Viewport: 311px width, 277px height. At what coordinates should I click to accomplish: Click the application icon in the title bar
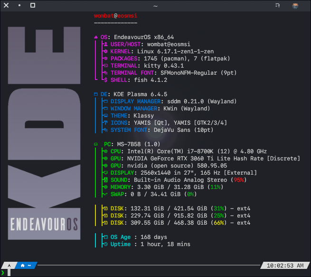coord(295,6)
